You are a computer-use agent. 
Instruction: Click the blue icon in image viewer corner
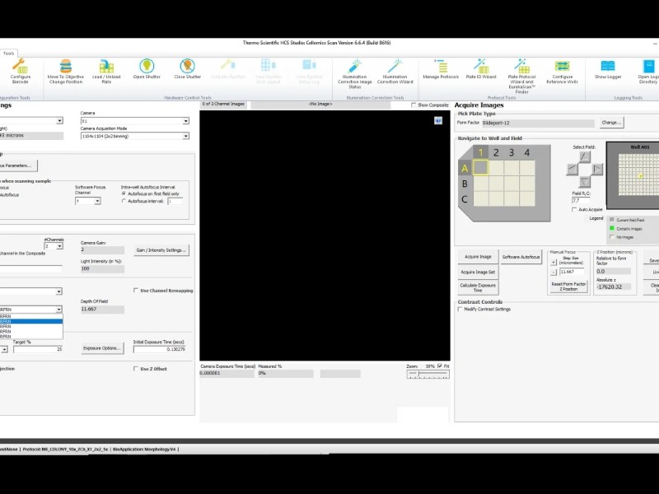(438, 120)
